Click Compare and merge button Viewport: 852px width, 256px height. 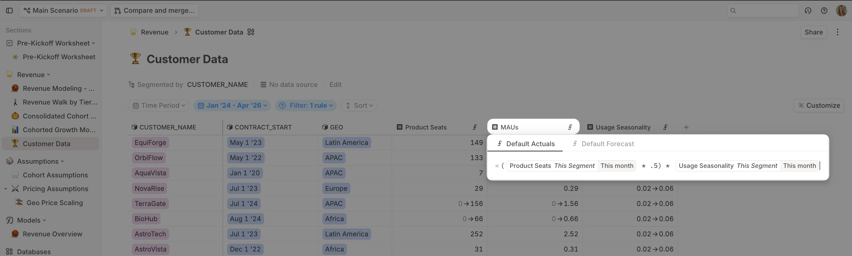[155, 11]
